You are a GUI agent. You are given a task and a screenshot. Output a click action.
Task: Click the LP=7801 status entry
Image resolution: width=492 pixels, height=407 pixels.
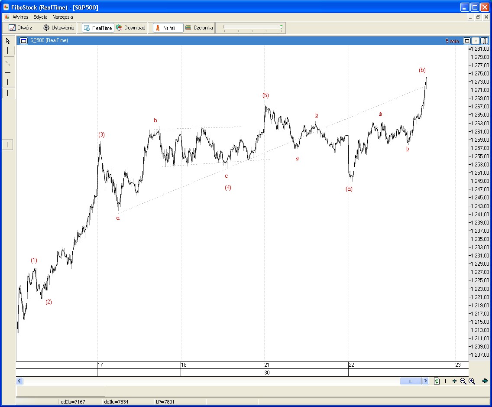165,402
